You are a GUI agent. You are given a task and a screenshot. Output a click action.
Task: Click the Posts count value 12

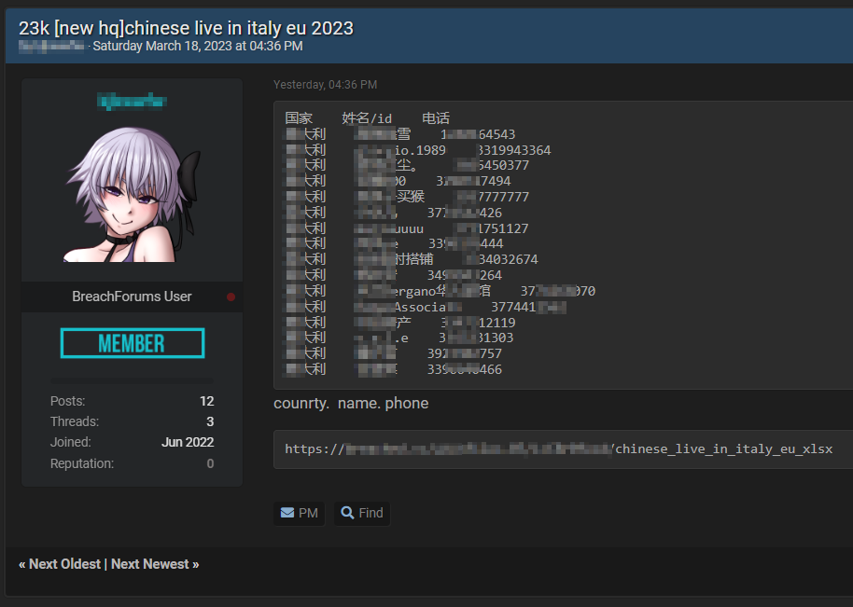pyautogui.click(x=206, y=401)
